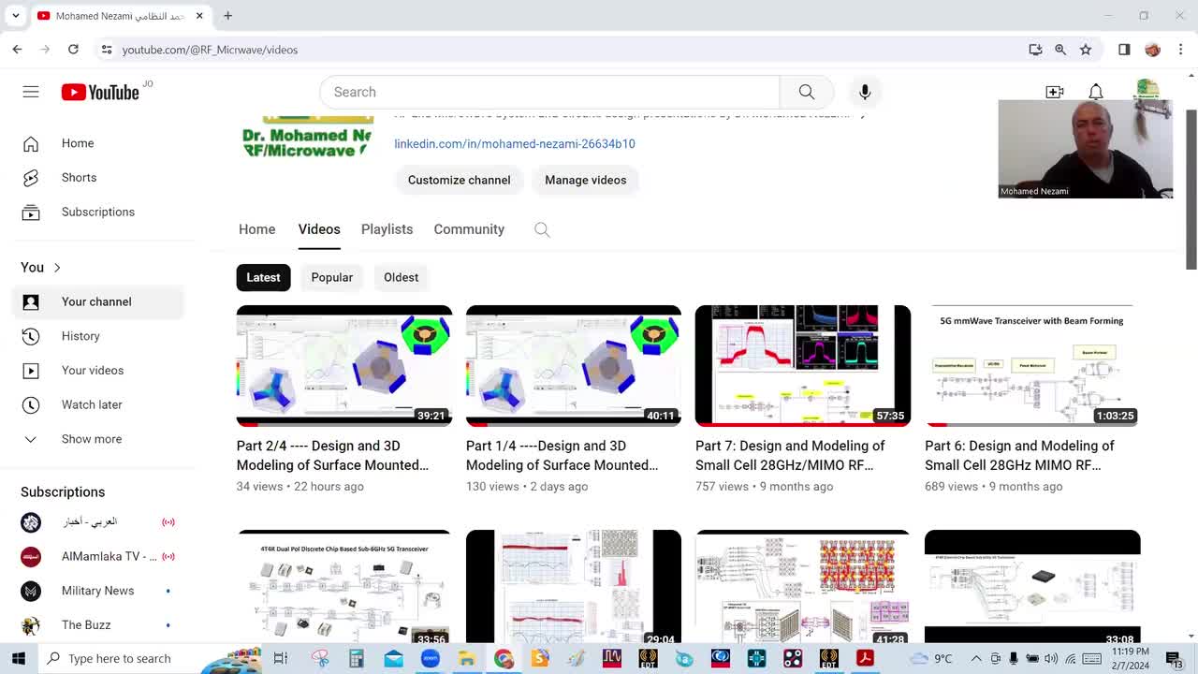Click the page vertical scrollbar

tap(1191, 188)
